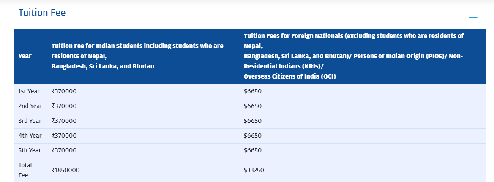
Task: Select the 1st Year row label
Action: (x=29, y=91)
